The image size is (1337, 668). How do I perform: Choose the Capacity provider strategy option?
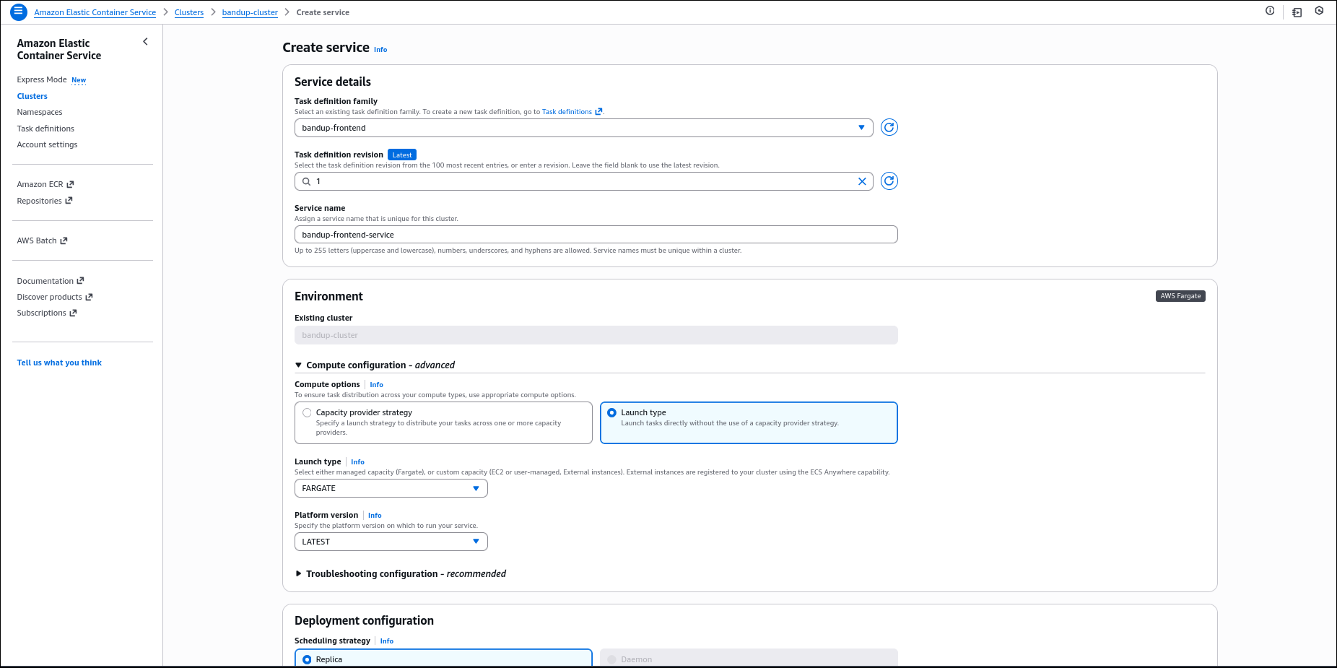pos(307,412)
